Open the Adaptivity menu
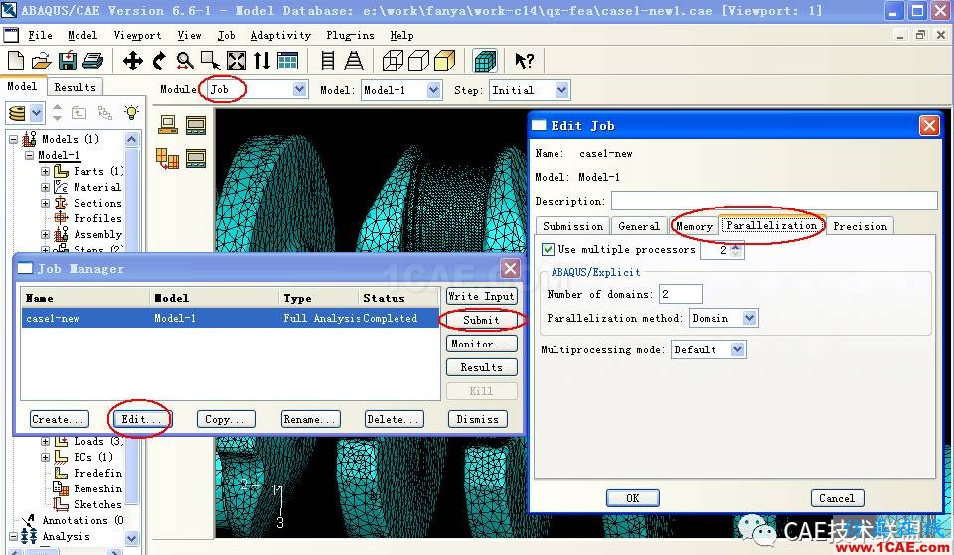954x555 pixels. coord(281,36)
